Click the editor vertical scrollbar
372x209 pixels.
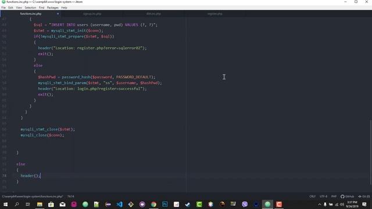coord(371,153)
